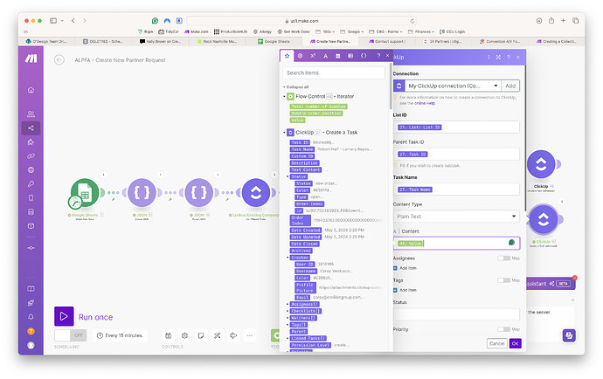Viewport: 603px width, 379px height.
Task: Open Team section in Make sidebar
Action: pyautogui.click(x=31, y=114)
